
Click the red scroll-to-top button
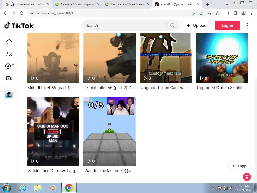(x=247, y=177)
